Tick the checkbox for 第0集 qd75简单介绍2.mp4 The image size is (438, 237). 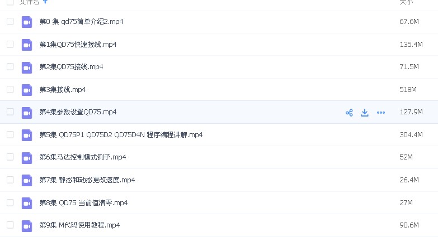pyautogui.click(x=10, y=21)
